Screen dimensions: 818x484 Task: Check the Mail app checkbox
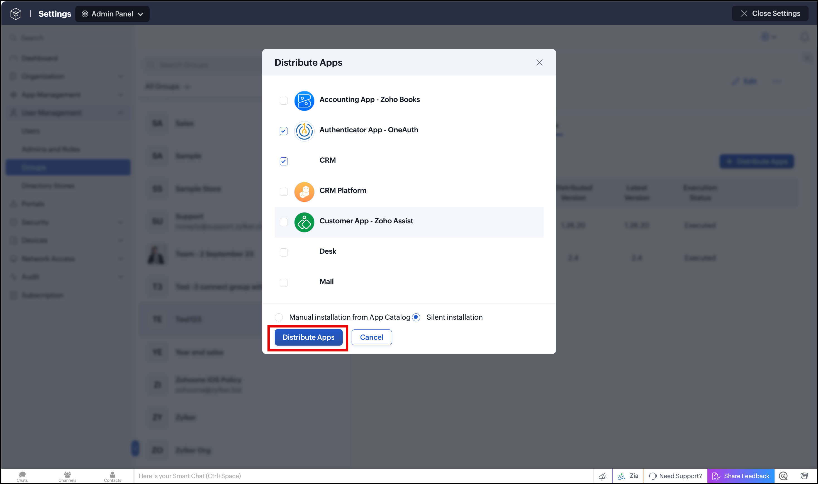(284, 282)
